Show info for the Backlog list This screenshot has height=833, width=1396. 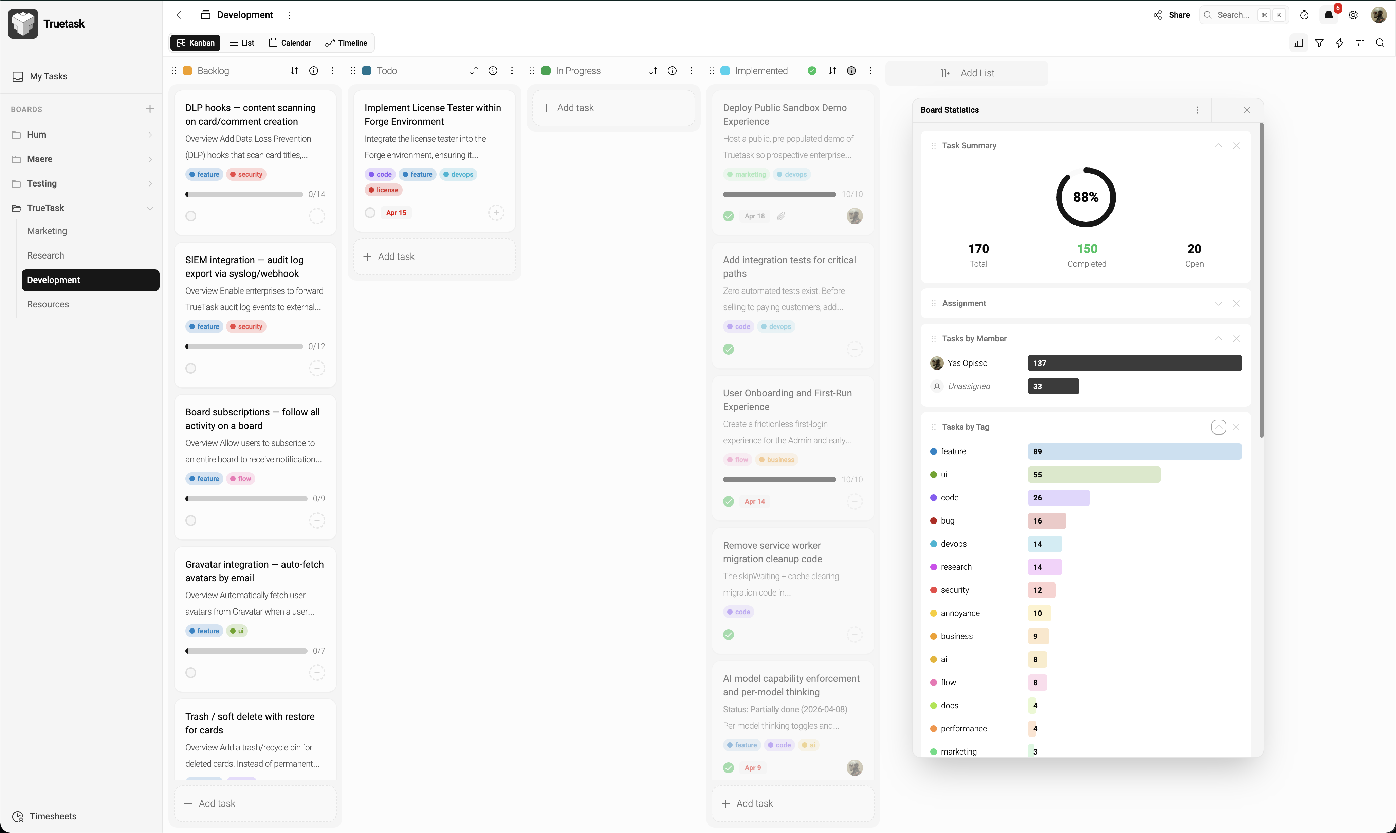coord(314,71)
